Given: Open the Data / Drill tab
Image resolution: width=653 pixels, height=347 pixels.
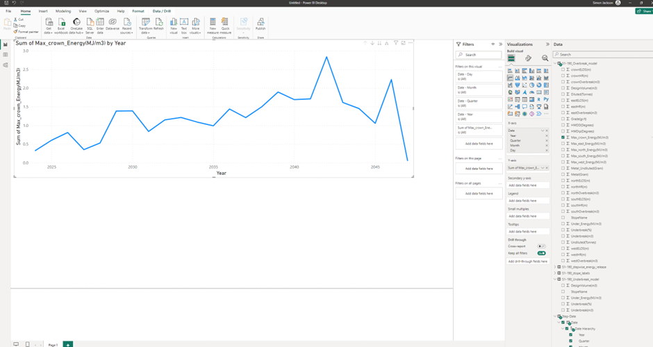Looking at the screenshot, I should [x=162, y=11].
